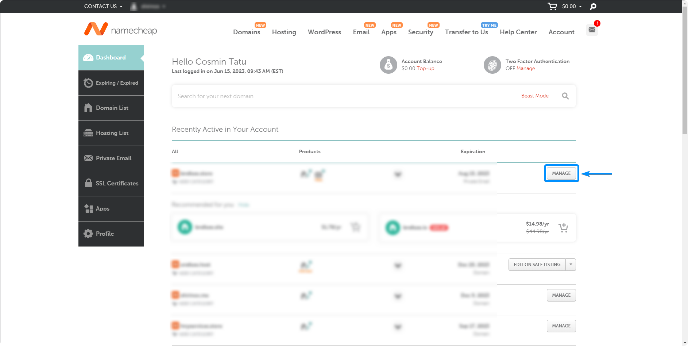
Task: Open the WordPress top menu
Action: tap(324, 32)
